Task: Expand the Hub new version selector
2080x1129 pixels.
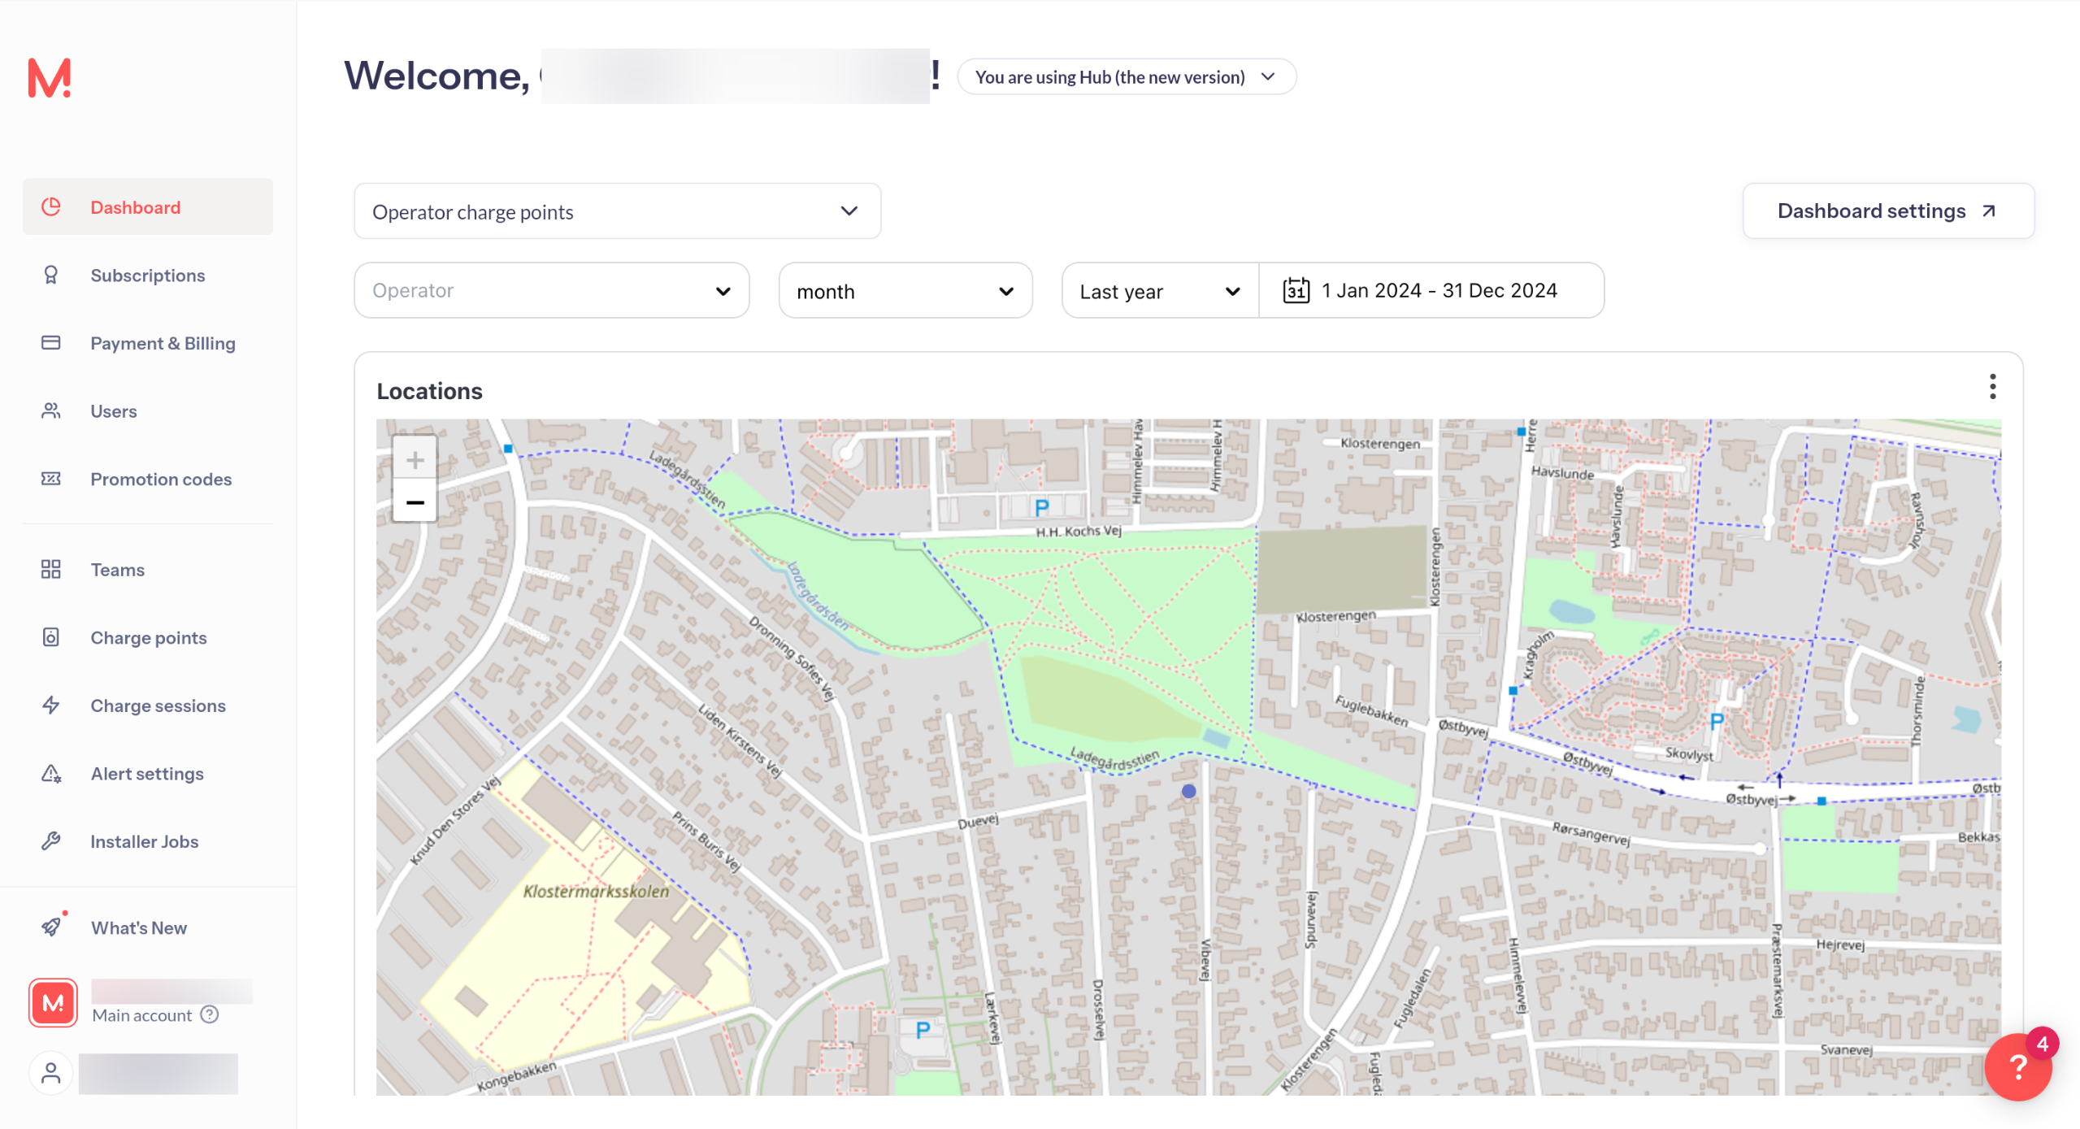Action: click(1126, 77)
